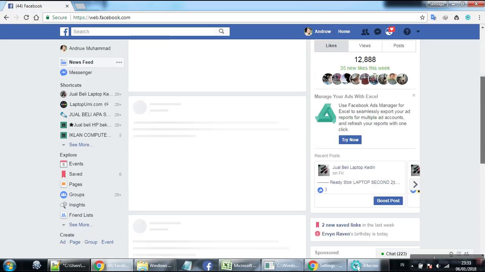Open 2 new saved links
Viewport: 485px width, 272px height.
click(x=341, y=225)
